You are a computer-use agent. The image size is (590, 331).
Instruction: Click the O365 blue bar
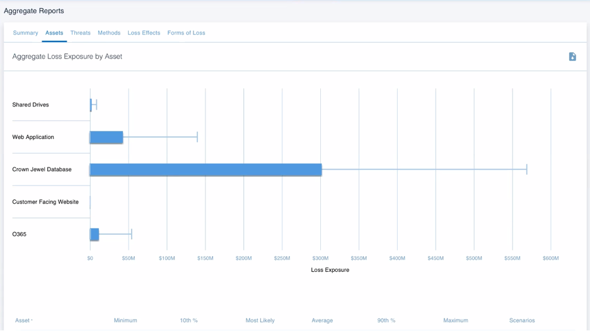point(95,235)
